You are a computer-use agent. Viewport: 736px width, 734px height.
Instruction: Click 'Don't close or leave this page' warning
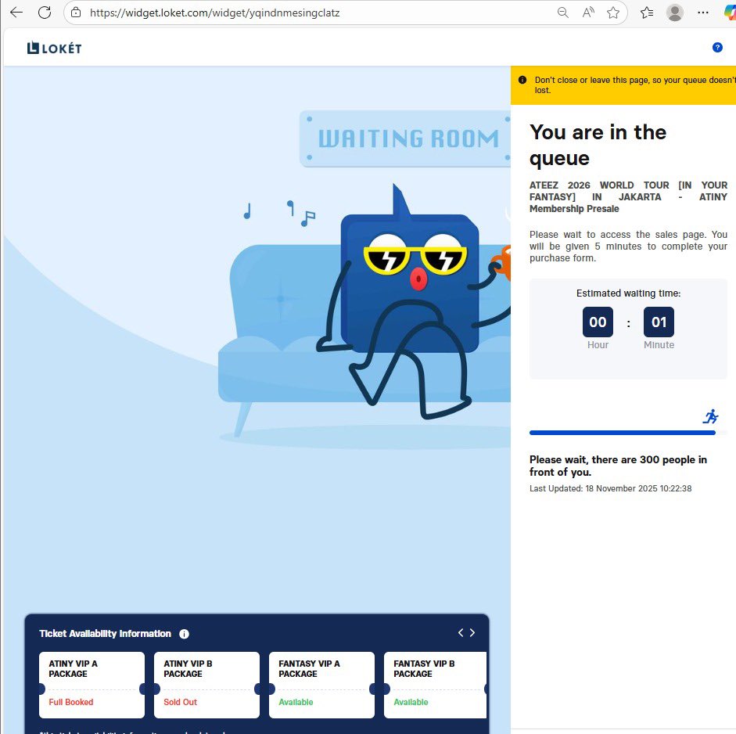point(634,85)
